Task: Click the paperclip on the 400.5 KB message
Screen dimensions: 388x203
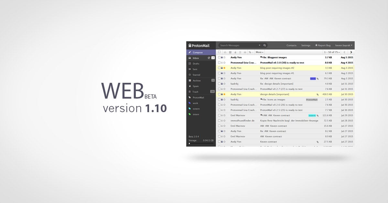Action: tap(318, 94)
